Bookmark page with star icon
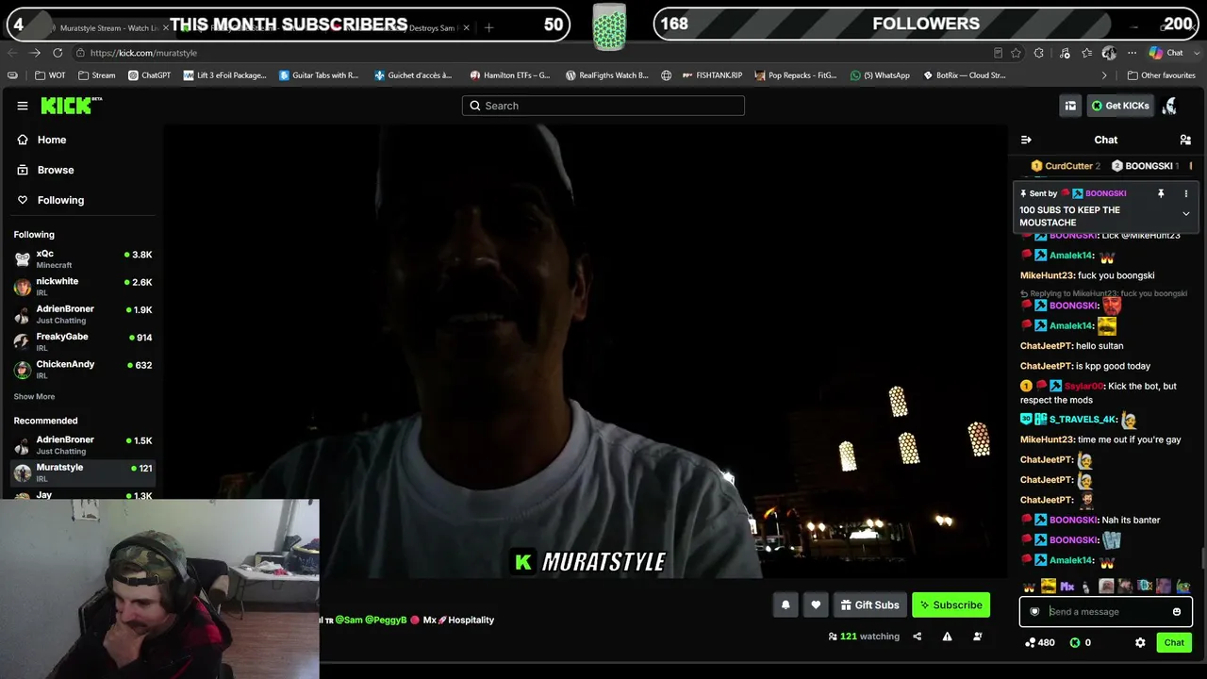The width and height of the screenshot is (1207, 679). point(1016,53)
